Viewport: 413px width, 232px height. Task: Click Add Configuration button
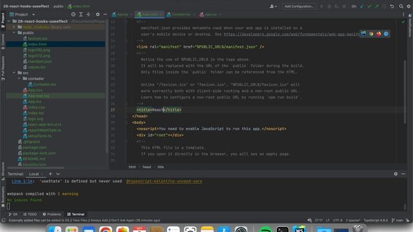299,6
